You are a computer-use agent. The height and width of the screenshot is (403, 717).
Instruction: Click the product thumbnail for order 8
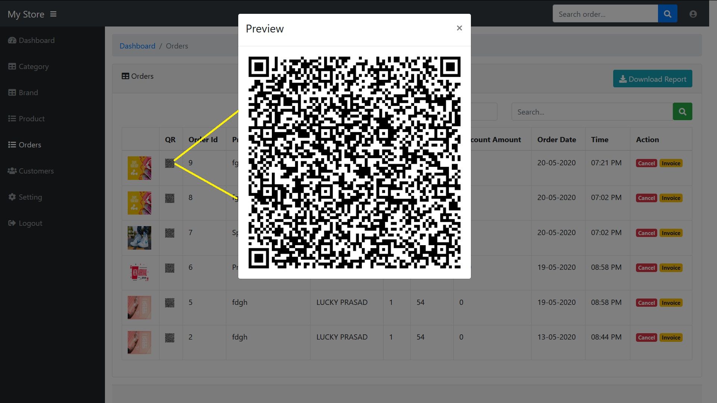click(139, 203)
